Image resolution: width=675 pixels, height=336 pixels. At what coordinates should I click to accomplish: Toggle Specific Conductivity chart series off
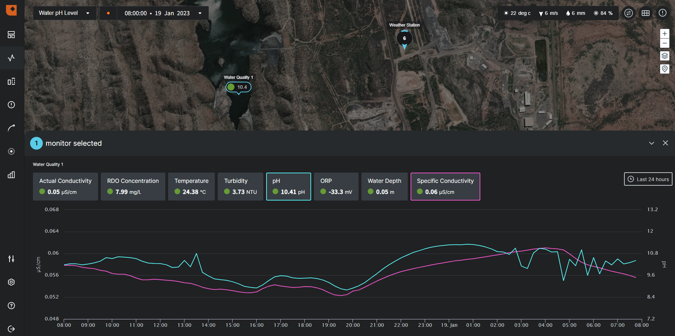coord(445,186)
